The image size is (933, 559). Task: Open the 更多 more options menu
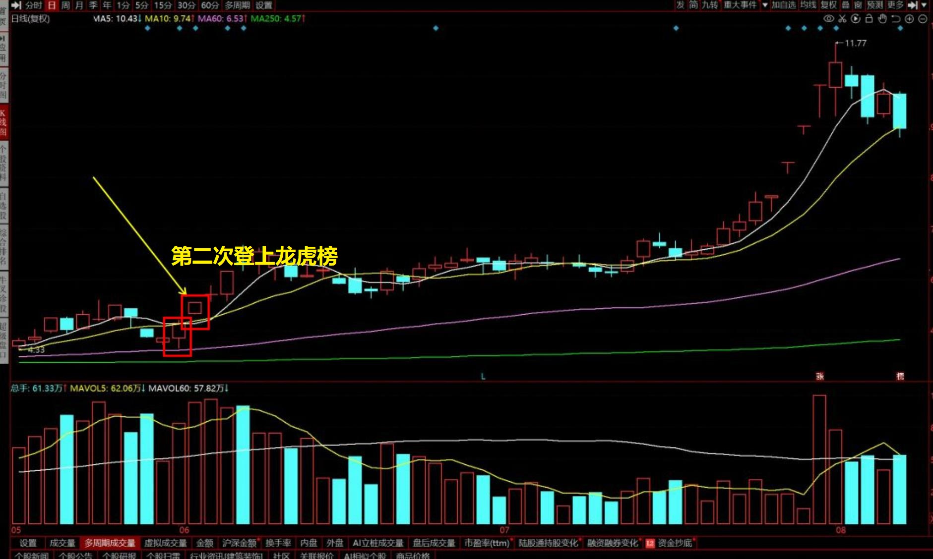[895, 5]
